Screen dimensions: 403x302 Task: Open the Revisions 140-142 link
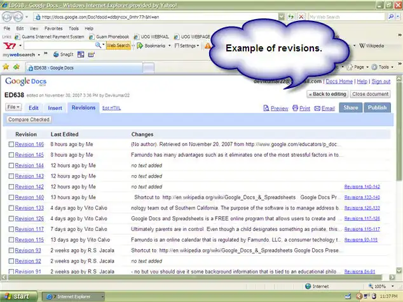point(362,187)
